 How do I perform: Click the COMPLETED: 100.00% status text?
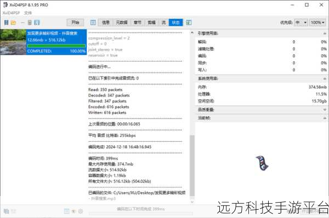tap(56, 51)
